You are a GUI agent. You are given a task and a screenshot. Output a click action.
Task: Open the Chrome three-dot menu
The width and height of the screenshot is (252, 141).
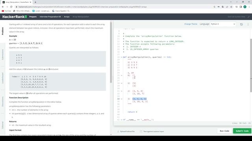pyautogui.click(x=249, y=7)
